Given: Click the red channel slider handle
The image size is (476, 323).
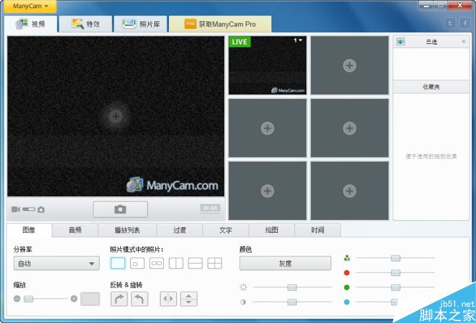Looking at the screenshot, I should [396, 272].
